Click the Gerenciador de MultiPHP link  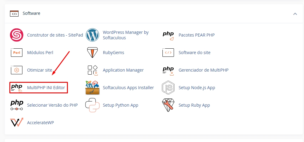(203, 70)
